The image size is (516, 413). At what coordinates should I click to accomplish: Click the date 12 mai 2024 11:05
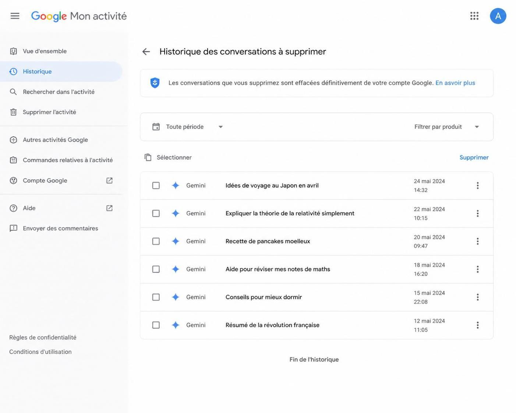tap(429, 325)
